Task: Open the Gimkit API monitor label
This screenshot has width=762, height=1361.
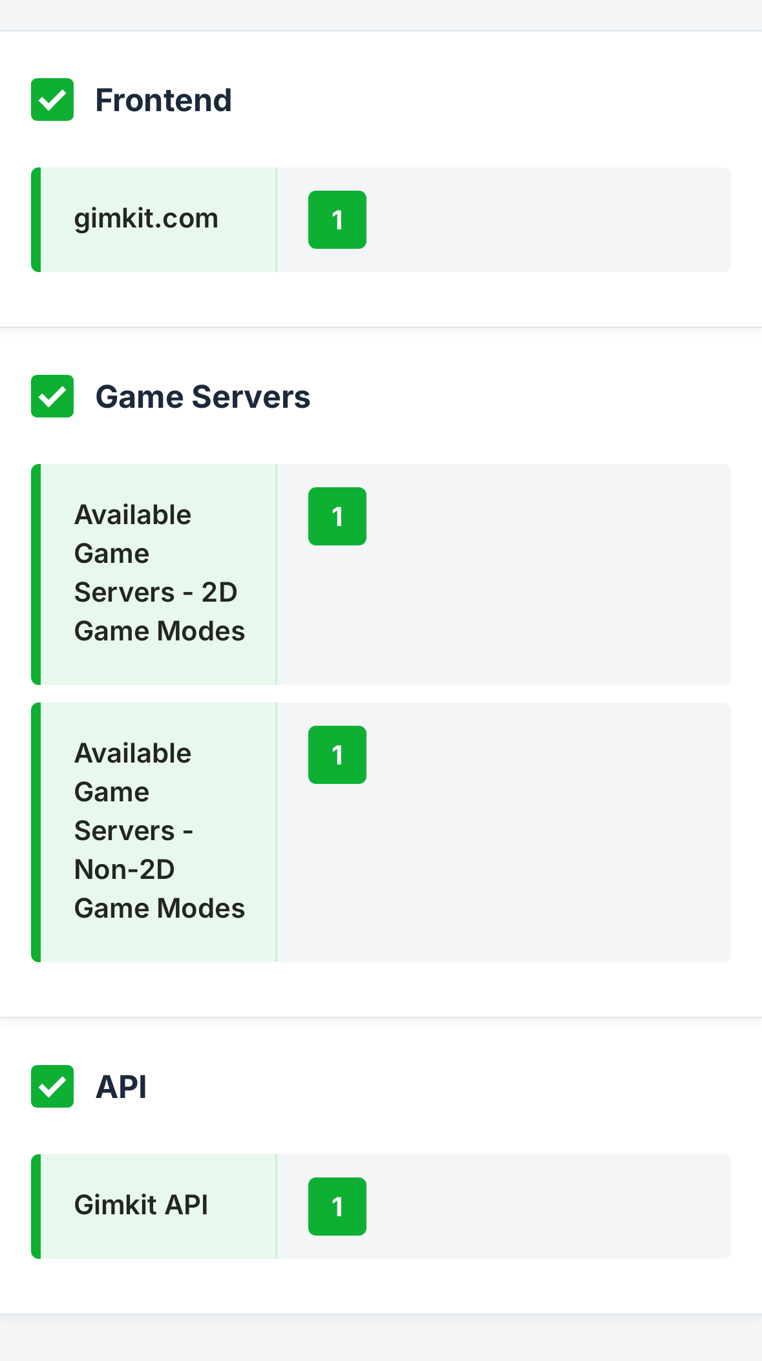Action: [x=141, y=1205]
